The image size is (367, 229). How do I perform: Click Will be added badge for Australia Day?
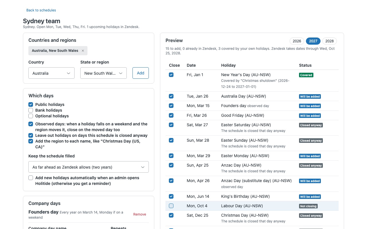(310, 96)
